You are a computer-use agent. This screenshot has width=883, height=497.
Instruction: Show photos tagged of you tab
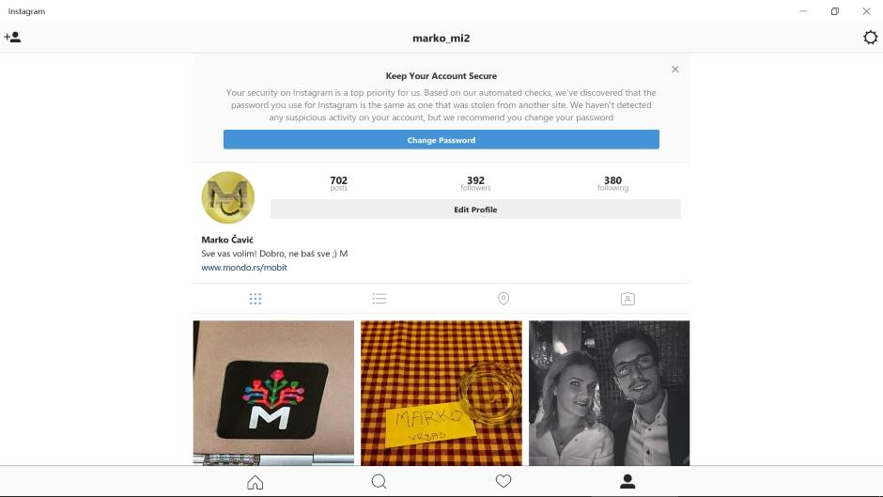click(x=627, y=299)
